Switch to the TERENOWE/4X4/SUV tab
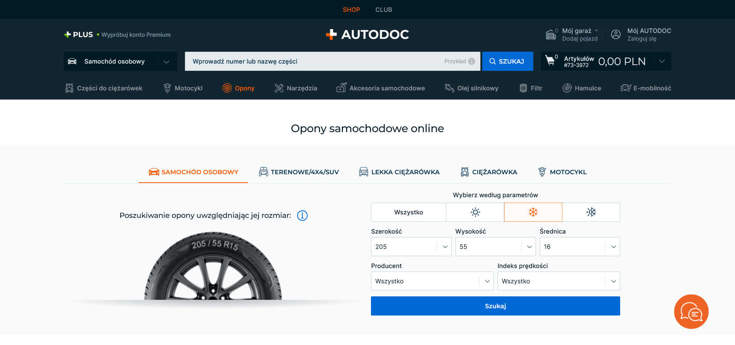The height and width of the screenshot is (345, 735). [x=299, y=172]
